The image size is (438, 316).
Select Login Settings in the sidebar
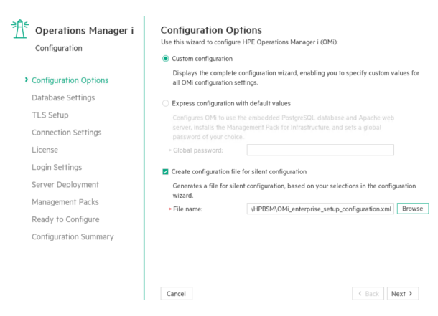[x=57, y=167]
